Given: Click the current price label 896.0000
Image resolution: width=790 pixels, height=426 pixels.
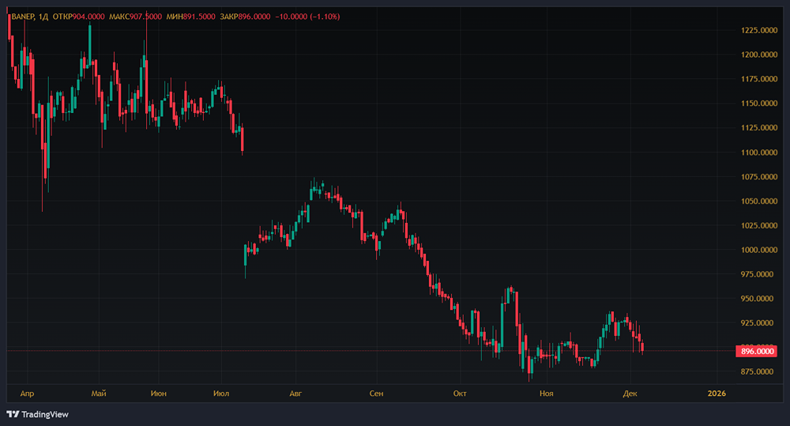Looking at the screenshot, I should coord(756,351).
